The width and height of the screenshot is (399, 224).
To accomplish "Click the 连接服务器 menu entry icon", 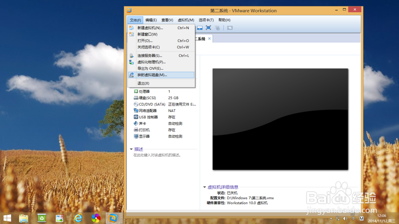I will (x=132, y=55).
